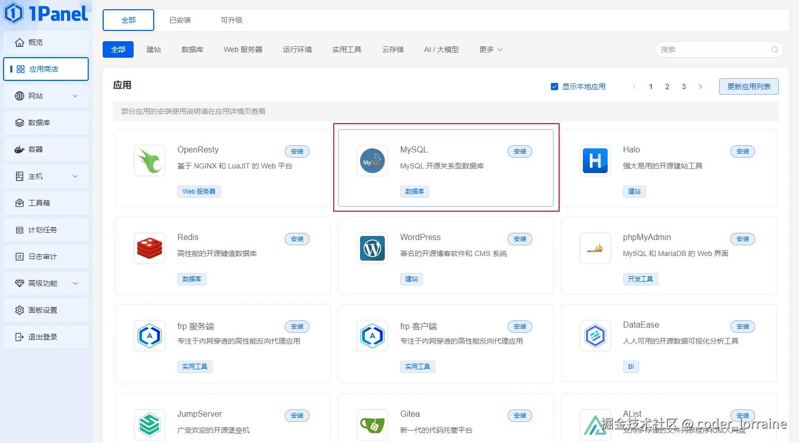Click the MySQL app logo
Screen dimensions: 799x443
[x=372, y=161]
